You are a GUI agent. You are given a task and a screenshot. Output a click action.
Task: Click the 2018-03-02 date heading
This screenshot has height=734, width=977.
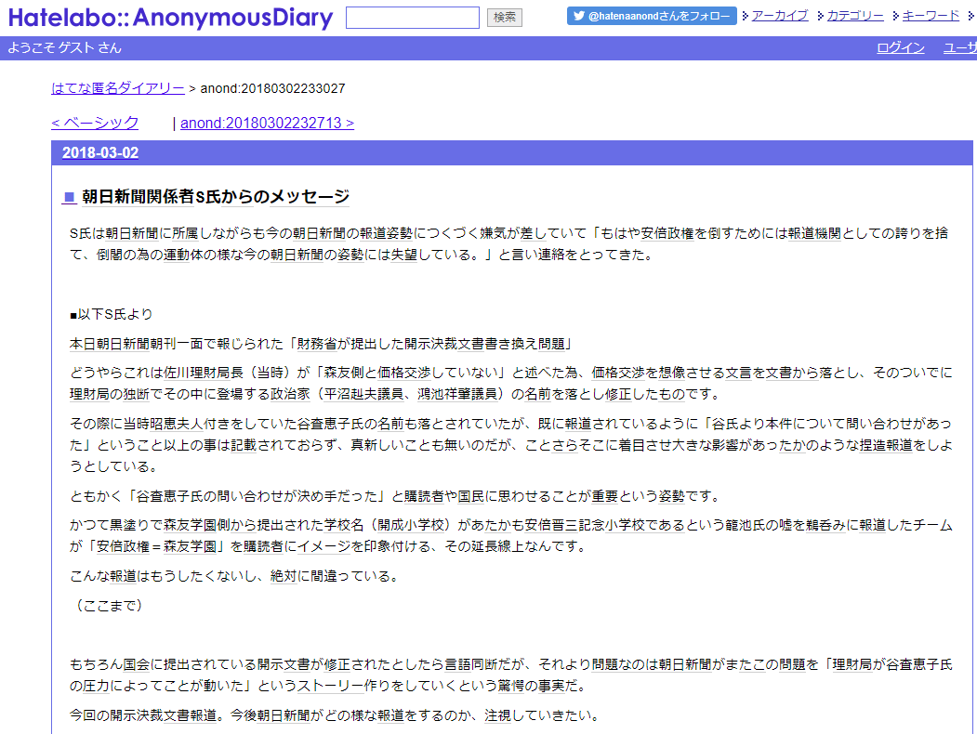(x=100, y=153)
